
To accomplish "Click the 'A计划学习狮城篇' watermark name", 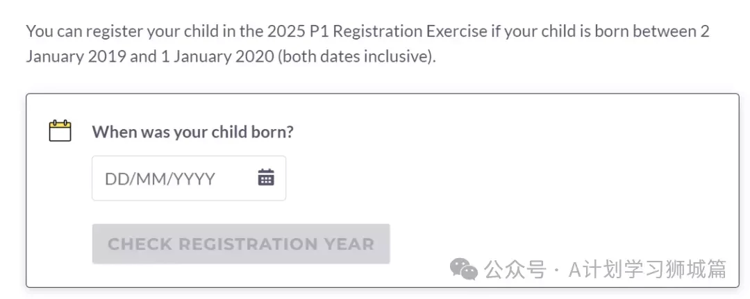I will click(648, 269).
